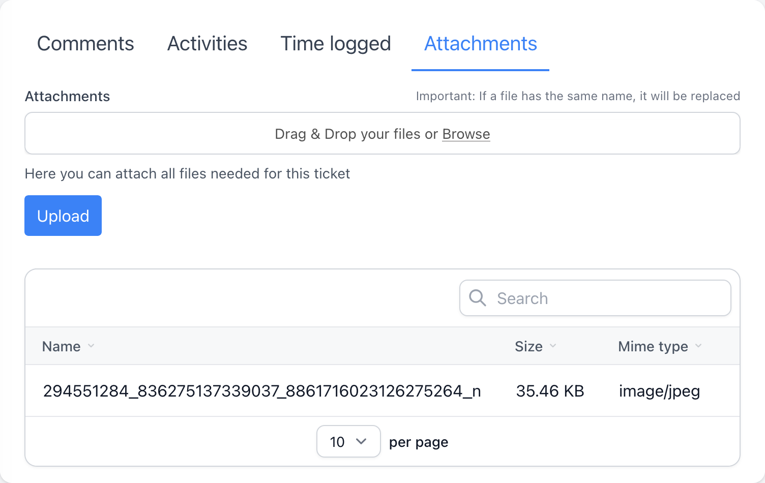
Task: Select the Attachments tab
Action: point(480,44)
